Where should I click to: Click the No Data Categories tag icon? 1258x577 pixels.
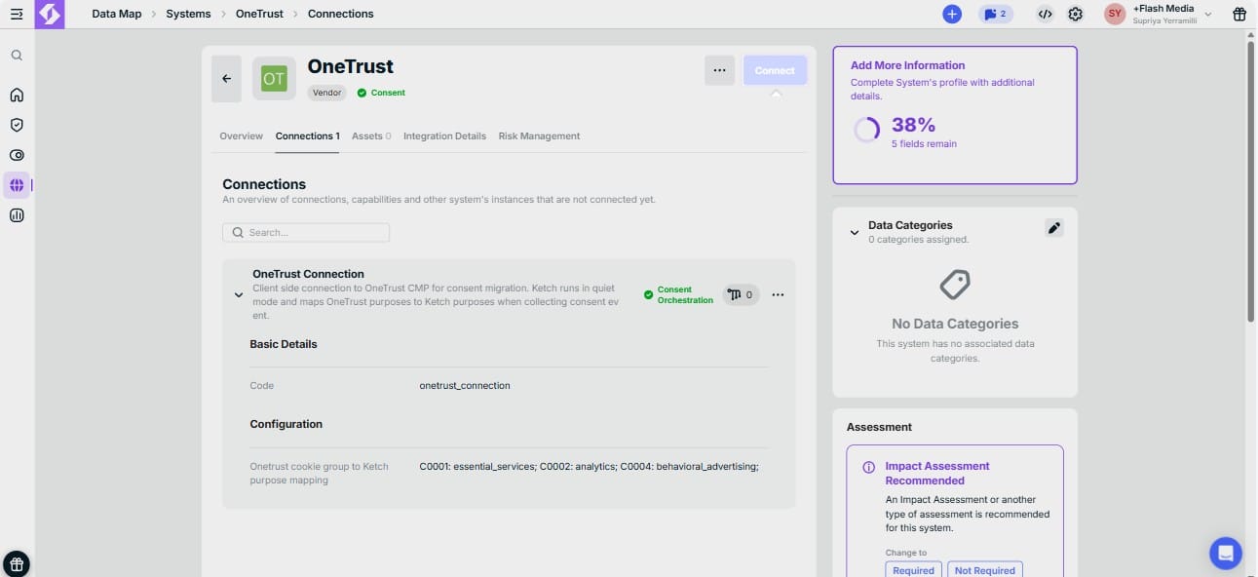(x=955, y=286)
